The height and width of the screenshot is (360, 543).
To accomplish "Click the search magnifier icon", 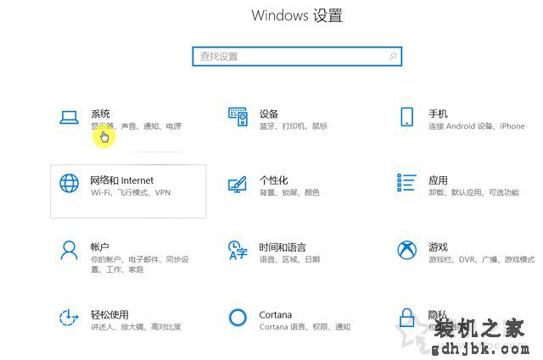I will click(393, 57).
